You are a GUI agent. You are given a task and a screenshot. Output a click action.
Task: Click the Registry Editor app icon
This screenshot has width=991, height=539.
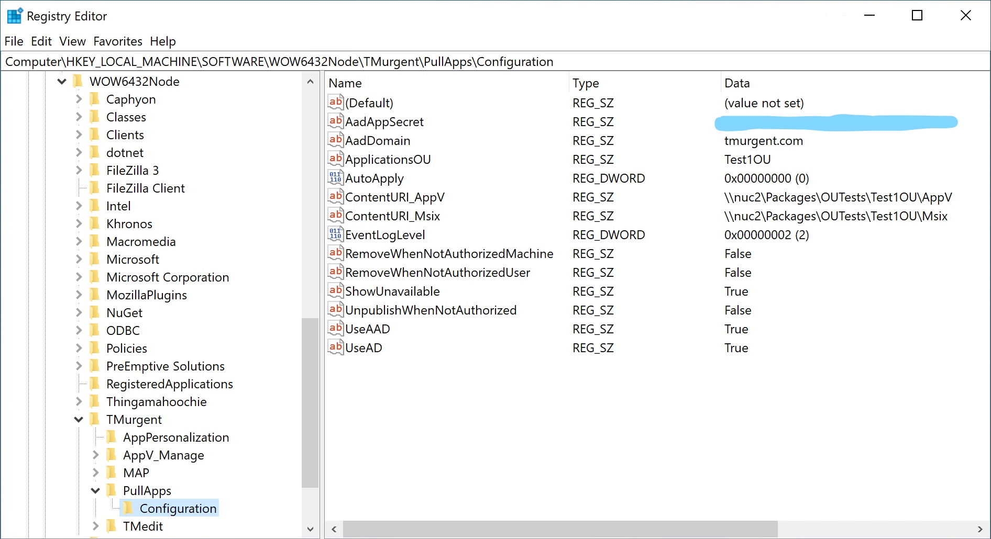coord(14,16)
